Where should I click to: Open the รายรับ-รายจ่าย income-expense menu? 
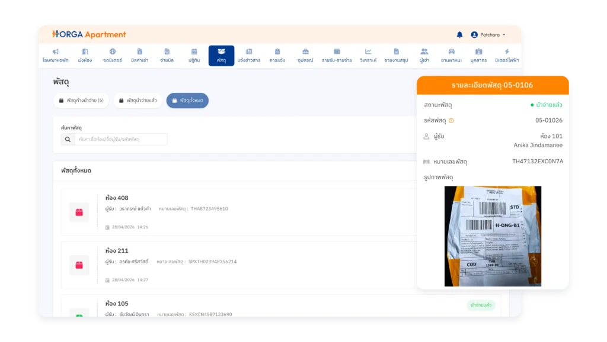(337, 56)
